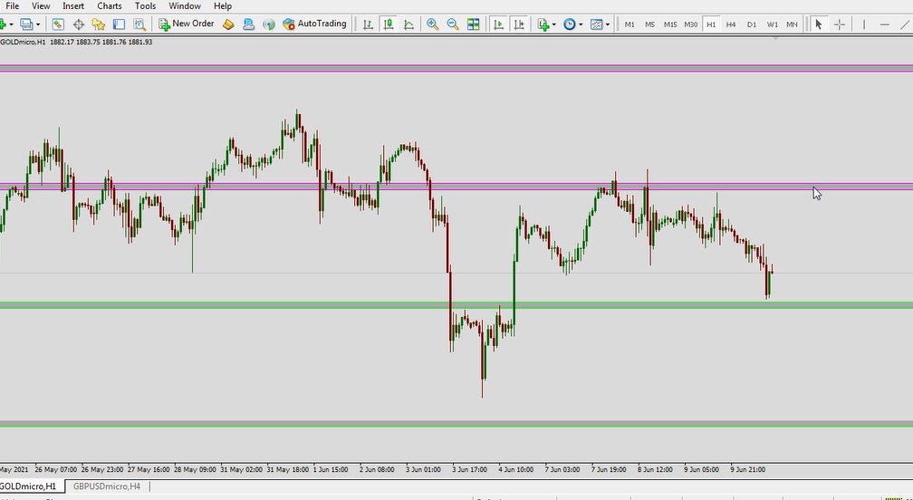
Task: Switch timeframe to H4
Action: (x=731, y=24)
